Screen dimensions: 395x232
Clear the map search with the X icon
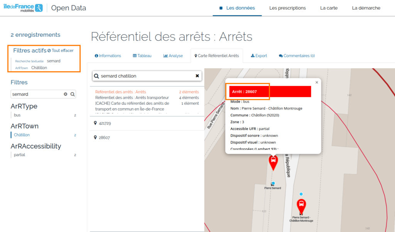(x=197, y=76)
